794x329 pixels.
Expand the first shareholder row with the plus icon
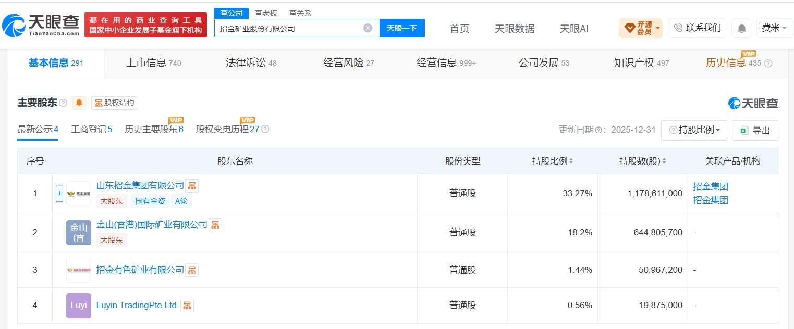(59, 194)
